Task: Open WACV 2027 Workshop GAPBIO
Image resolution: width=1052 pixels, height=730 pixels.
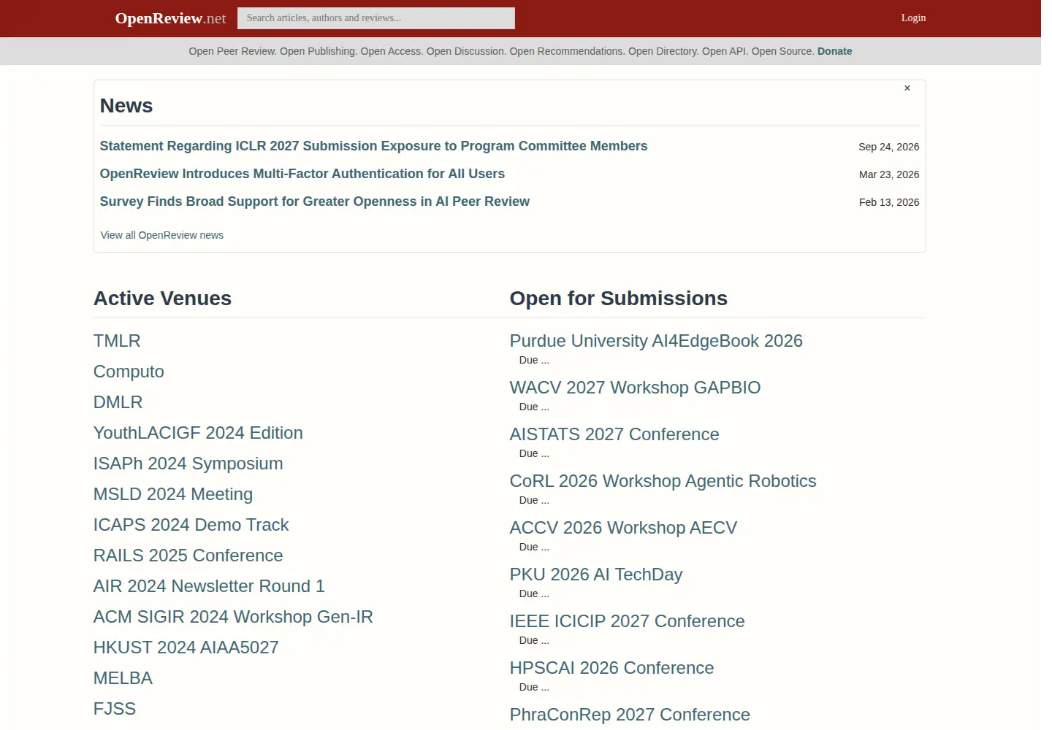Action: click(x=635, y=388)
